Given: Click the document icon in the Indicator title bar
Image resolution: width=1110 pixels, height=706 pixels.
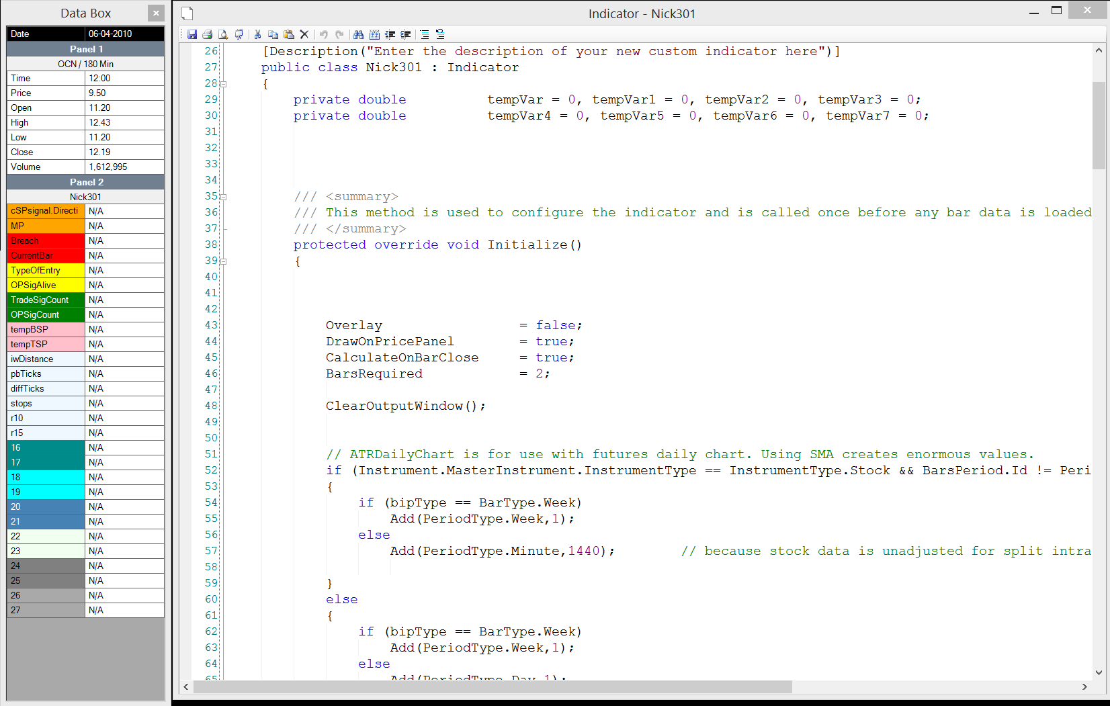Looking at the screenshot, I should point(187,13).
